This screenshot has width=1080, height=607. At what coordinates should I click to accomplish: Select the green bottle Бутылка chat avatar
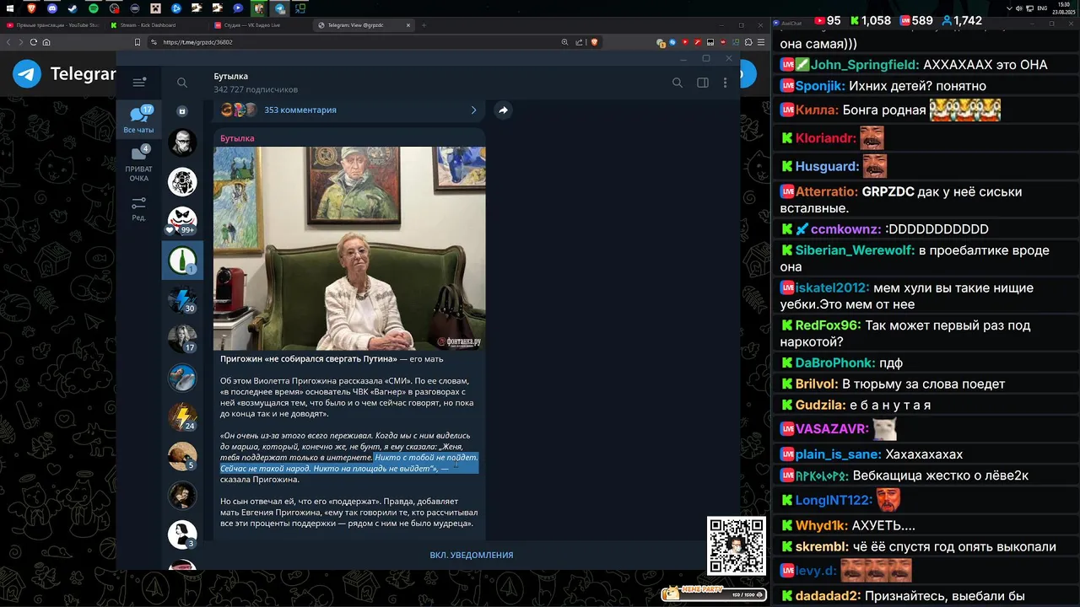pos(182,261)
